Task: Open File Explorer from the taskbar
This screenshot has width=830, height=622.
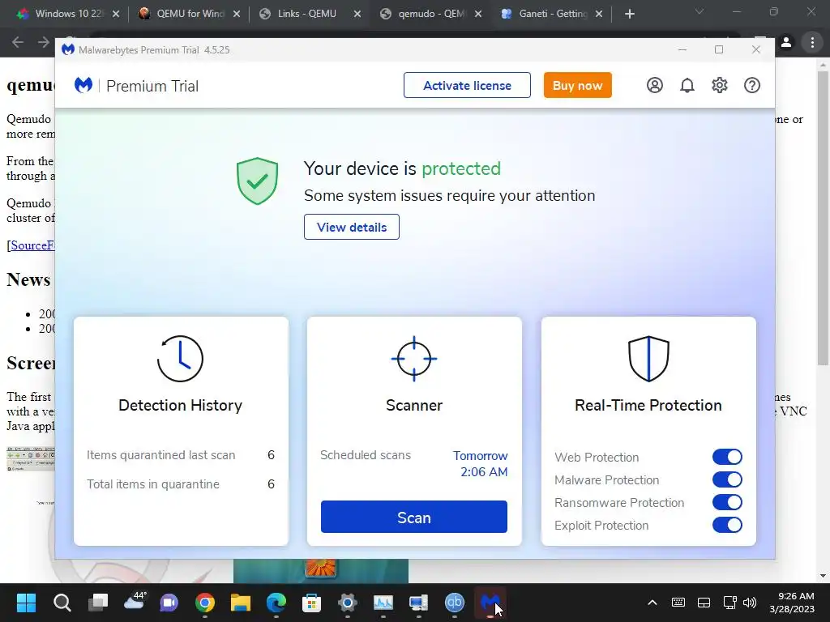Action: pyautogui.click(x=240, y=603)
